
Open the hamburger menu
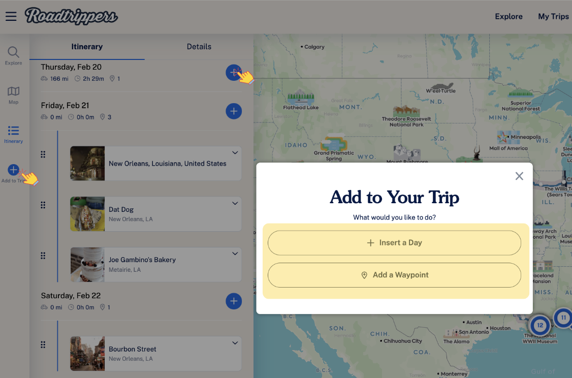(11, 16)
